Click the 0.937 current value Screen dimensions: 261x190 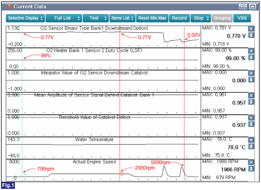[x=239, y=125]
